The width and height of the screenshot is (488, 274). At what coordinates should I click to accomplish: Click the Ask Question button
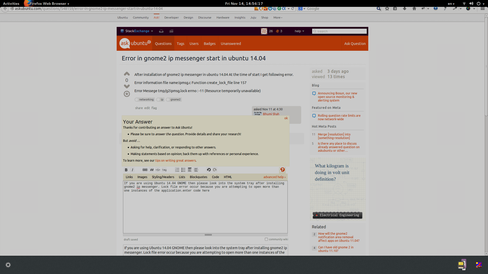coord(355,43)
